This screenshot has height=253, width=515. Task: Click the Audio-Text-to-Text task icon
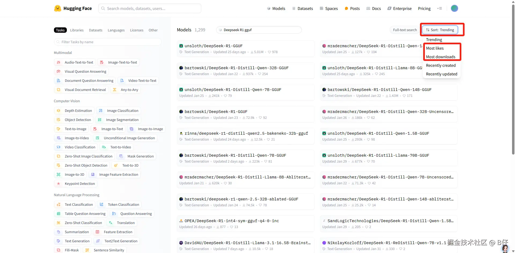tap(59, 63)
